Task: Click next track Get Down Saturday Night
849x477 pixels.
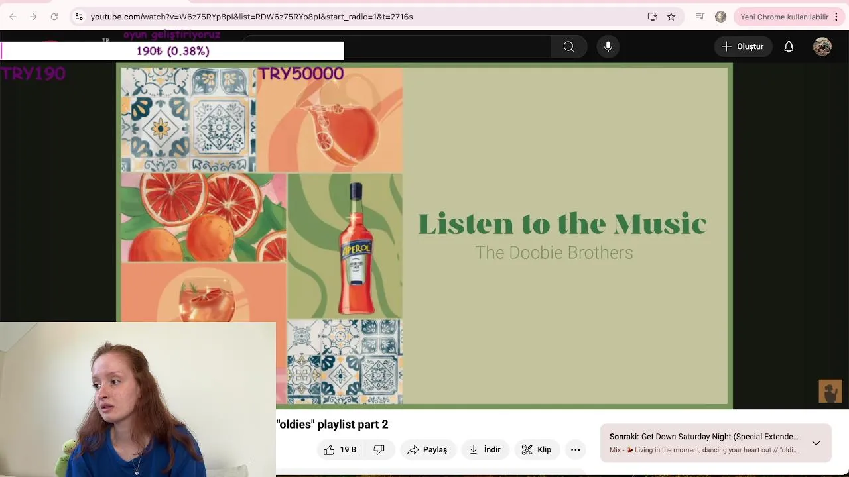Action: coord(704,437)
